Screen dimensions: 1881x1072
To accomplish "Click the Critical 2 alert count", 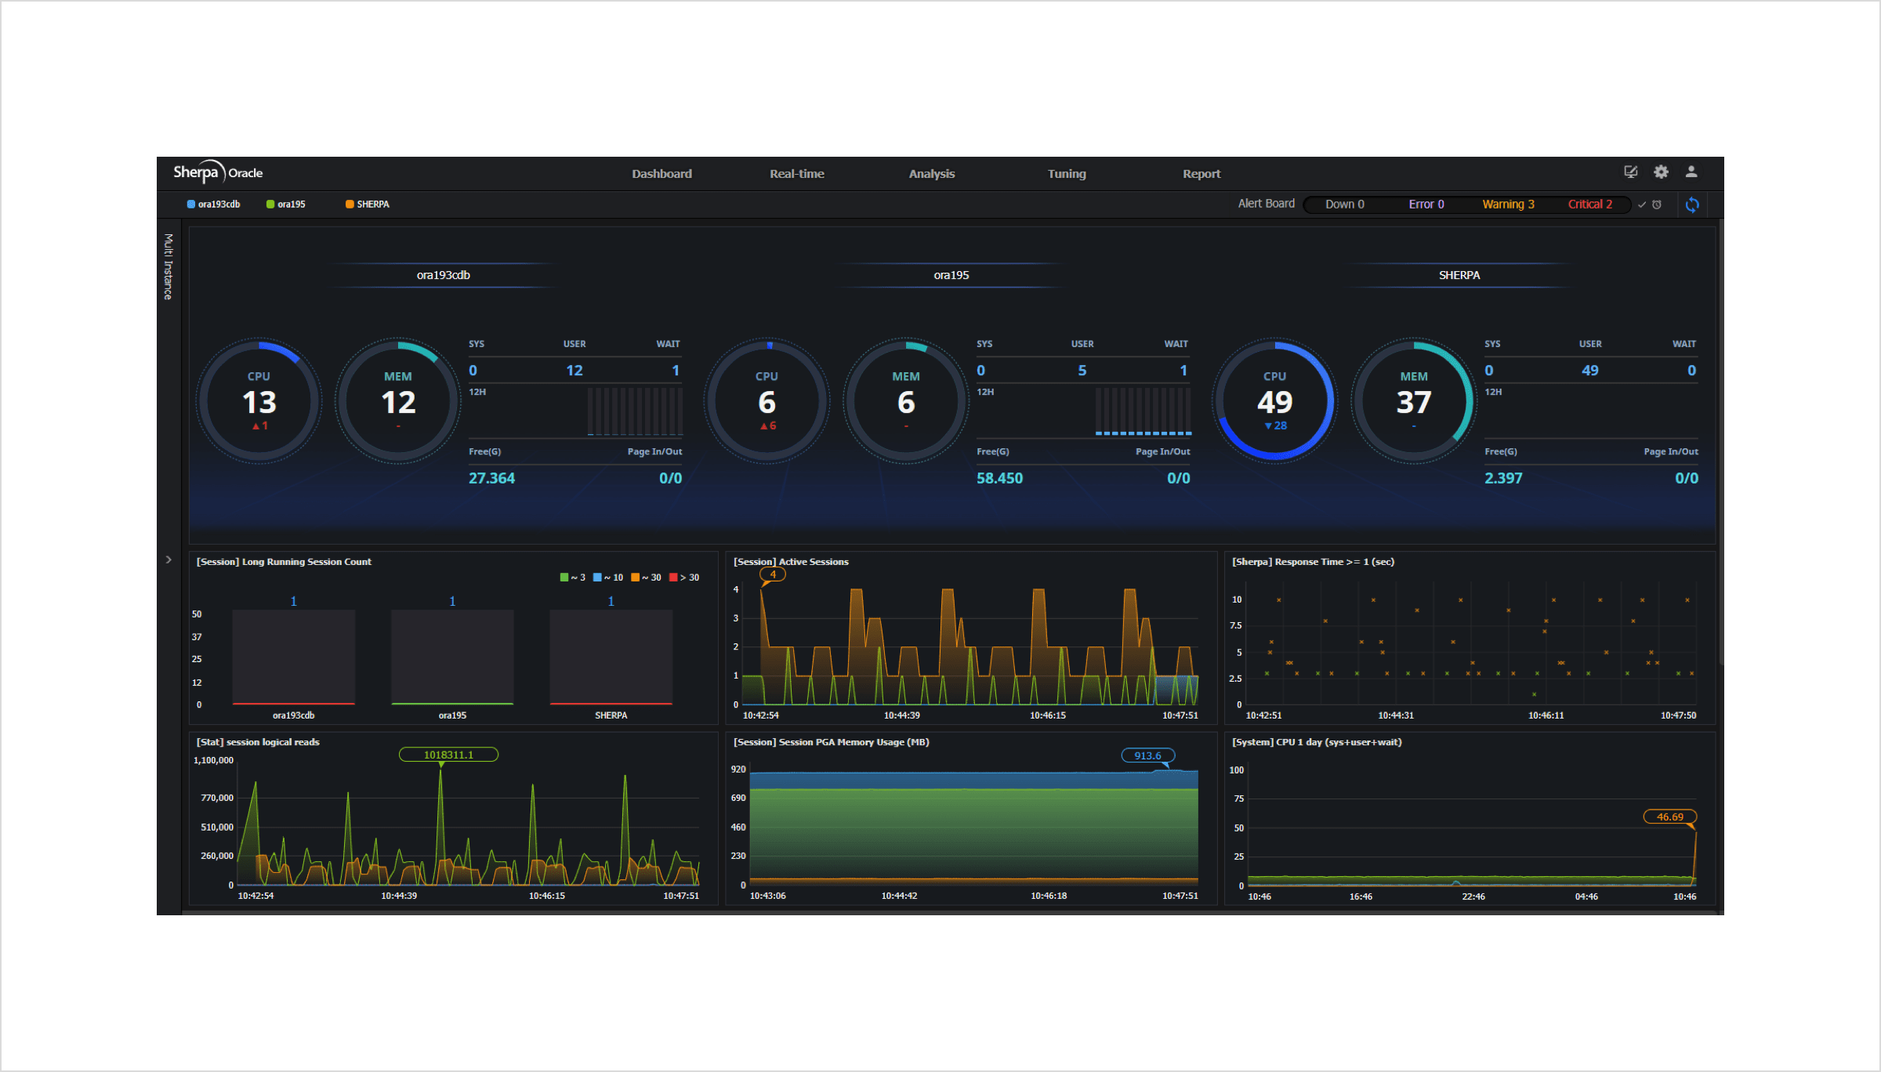I will click(1589, 205).
